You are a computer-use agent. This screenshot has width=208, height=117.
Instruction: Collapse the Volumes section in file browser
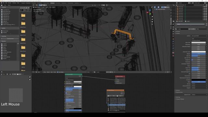4,7
